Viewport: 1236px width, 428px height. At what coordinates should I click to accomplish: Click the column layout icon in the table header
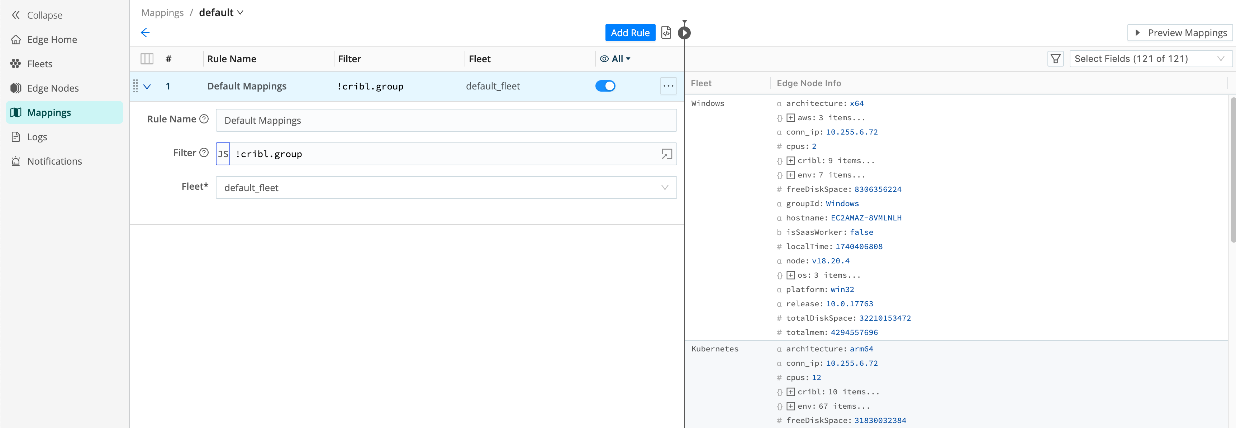point(147,58)
